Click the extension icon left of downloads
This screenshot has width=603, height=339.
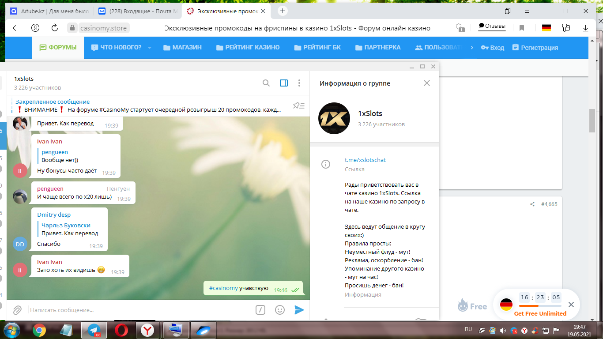click(566, 28)
